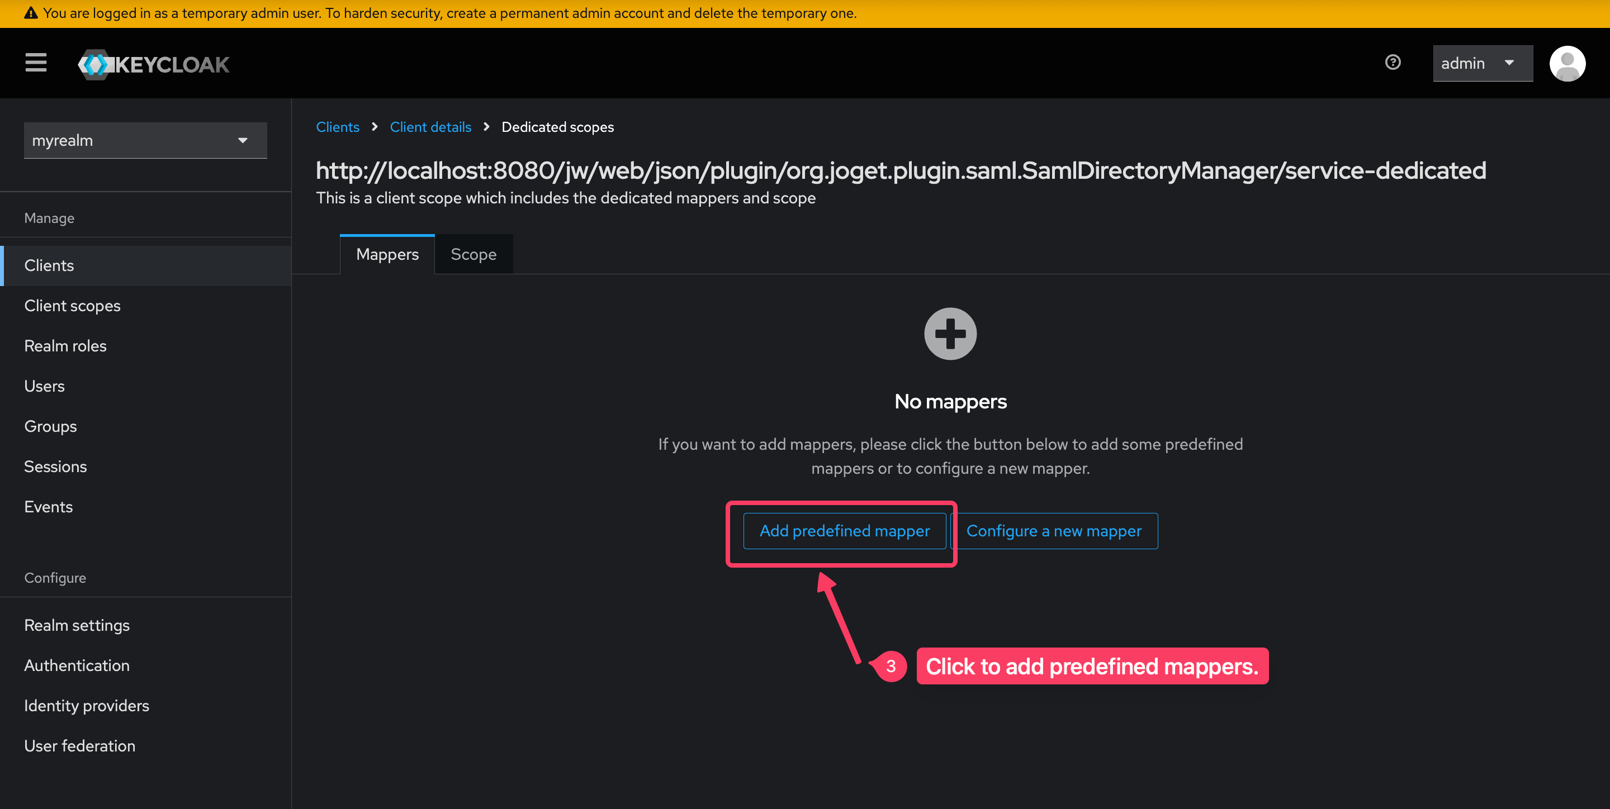Click the Add predefined mapper button
This screenshot has width=1610, height=809.
(844, 531)
